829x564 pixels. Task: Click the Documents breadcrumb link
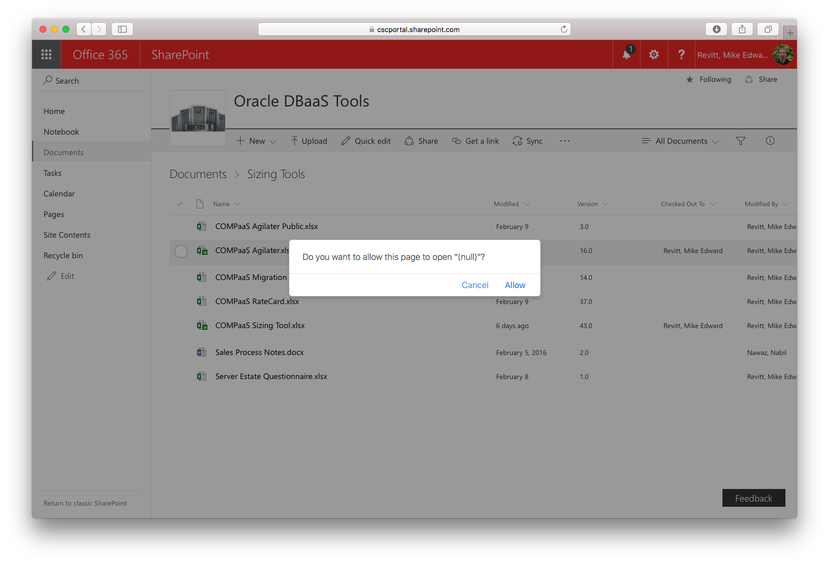(x=198, y=174)
